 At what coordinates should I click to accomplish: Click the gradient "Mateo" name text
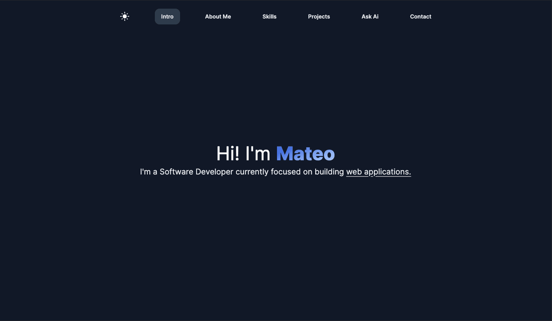point(305,154)
